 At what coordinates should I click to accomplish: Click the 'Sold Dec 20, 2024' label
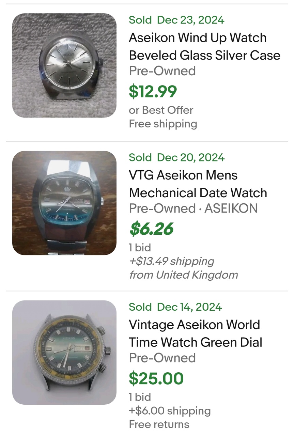point(176,158)
